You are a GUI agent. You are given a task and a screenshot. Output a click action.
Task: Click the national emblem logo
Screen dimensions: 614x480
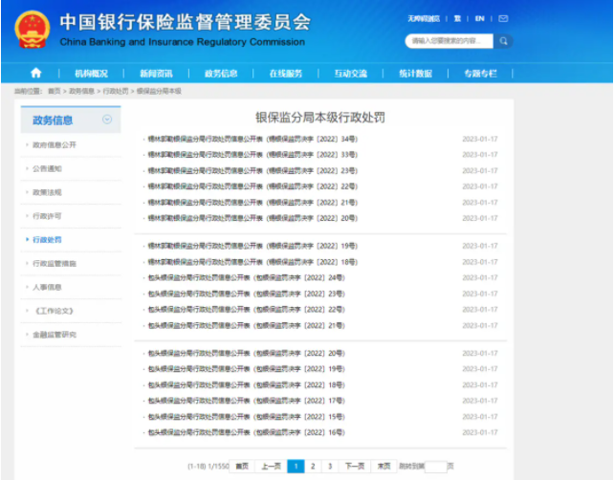point(33,30)
